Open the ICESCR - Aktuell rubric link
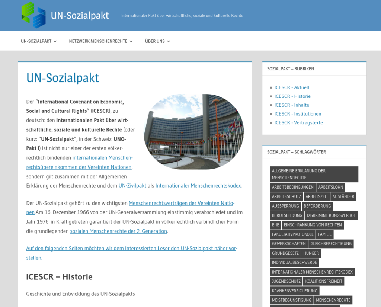 pyautogui.click(x=292, y=87)
